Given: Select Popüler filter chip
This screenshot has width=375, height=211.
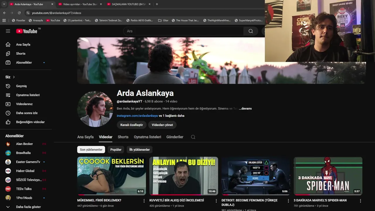Looking at the screenshot, I should (x=116, y=149).
